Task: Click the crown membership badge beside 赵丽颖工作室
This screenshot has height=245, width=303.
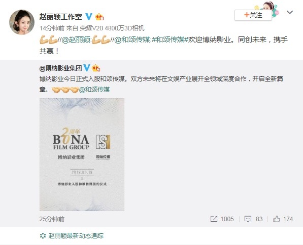Action: [x=99, y=17]
